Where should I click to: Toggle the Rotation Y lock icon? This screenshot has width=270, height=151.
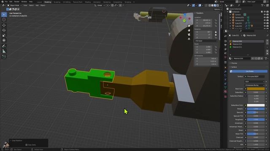point(216,35)
